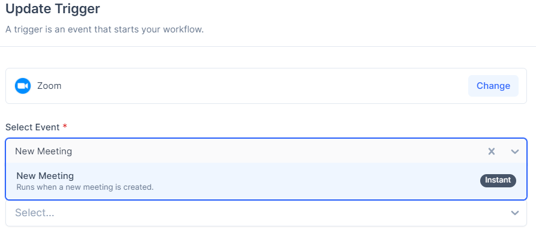Click the trigger description subtitle text
Viewport: 536px width, 233px height.
[104, 29]
